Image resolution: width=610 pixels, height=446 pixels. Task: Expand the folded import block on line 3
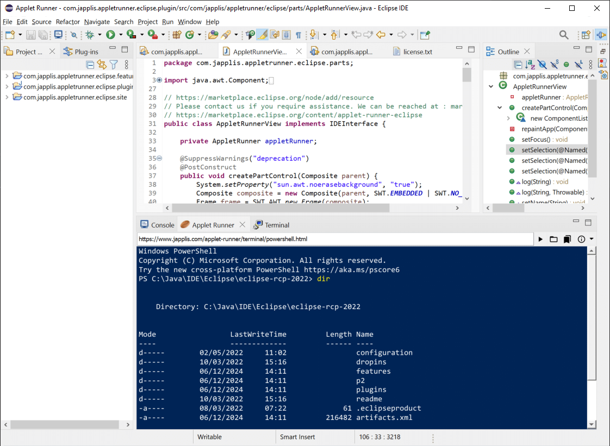coord(159,80)
